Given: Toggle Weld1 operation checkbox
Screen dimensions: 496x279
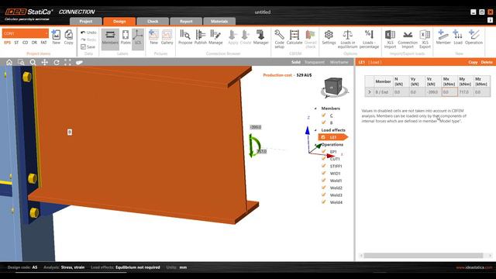Looking at the screenshot, I should pos(324,181).
